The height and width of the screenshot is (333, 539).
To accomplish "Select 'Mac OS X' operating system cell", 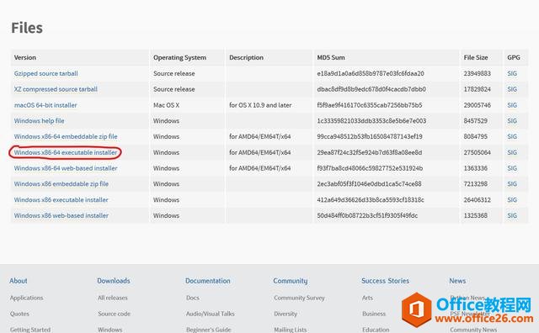I will click(x=167, y=105).
